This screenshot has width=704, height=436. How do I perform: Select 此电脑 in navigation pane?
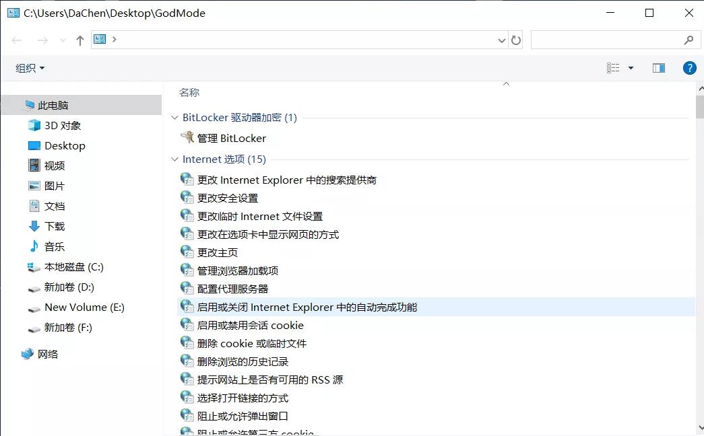pos(82,106)
